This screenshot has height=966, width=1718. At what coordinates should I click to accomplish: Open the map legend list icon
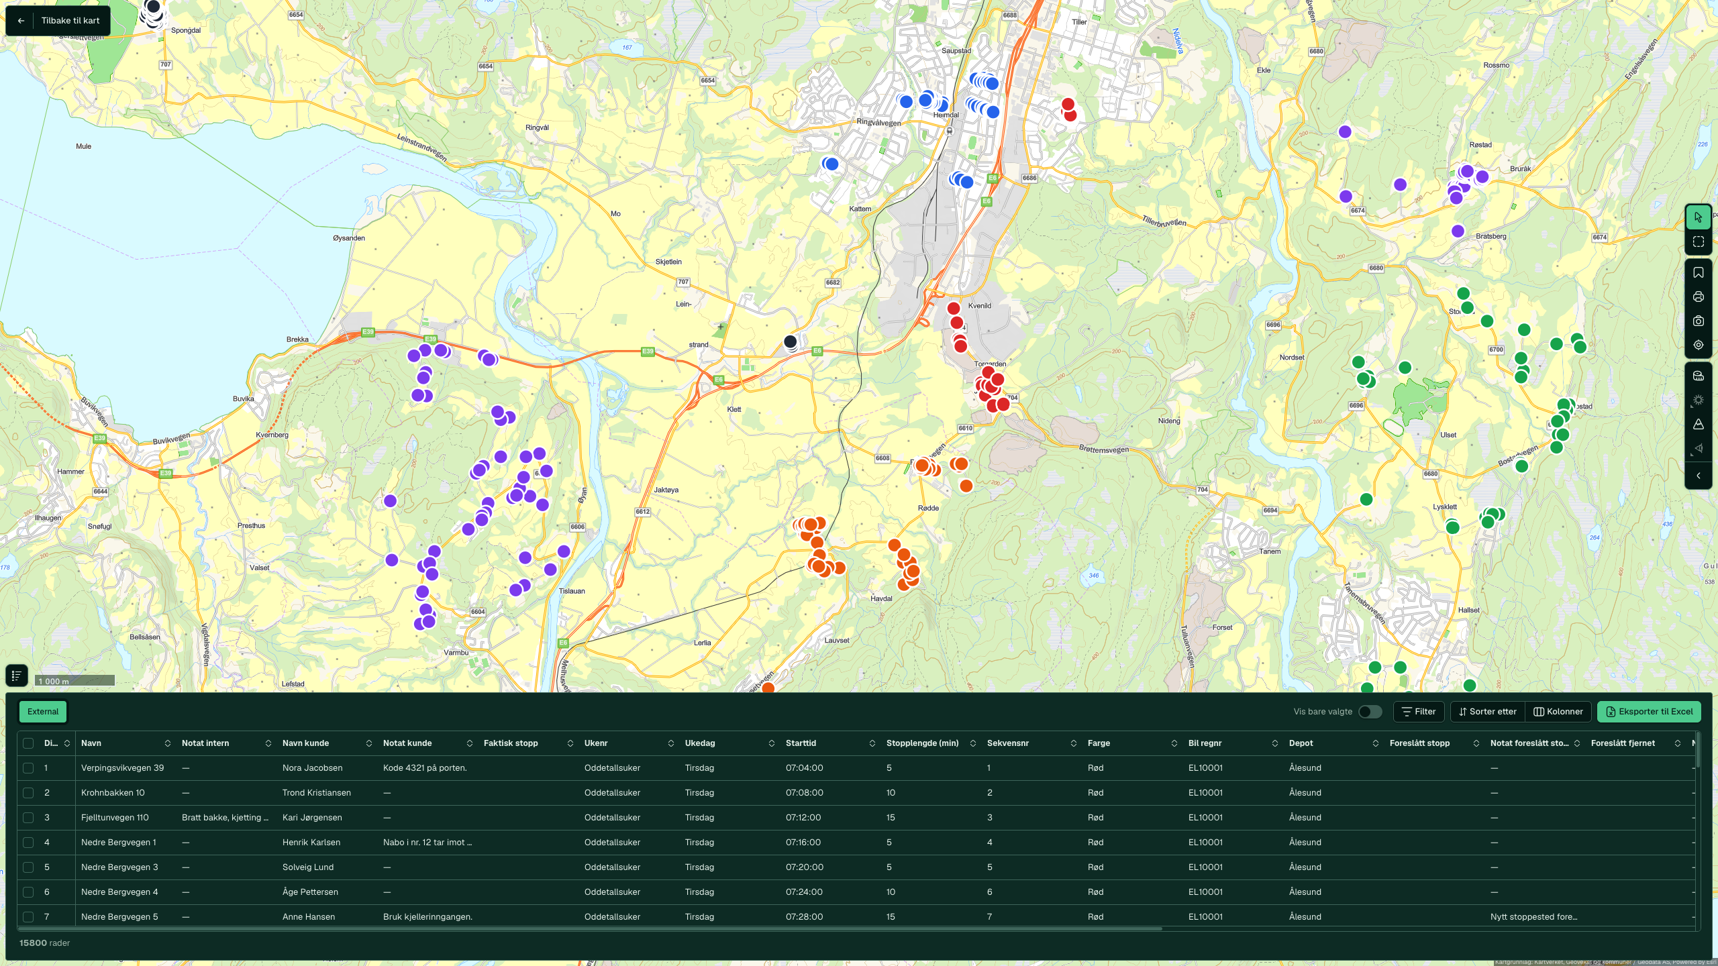pyautogui.click(x=17, y=676)
